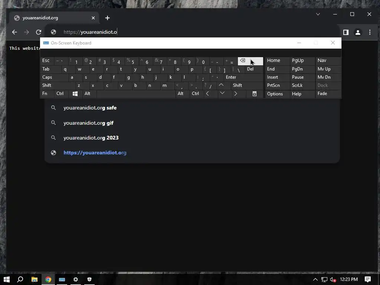Open Chrome three-dot menu
Screen dimensions: 380x285
point(370,32)
